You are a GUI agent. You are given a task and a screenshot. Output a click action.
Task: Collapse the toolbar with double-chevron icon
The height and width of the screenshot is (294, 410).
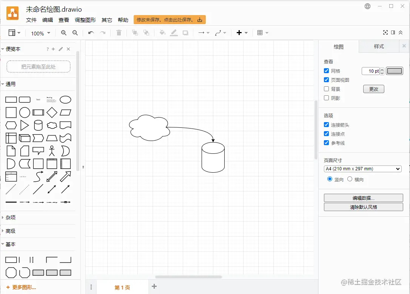(400, 32)
